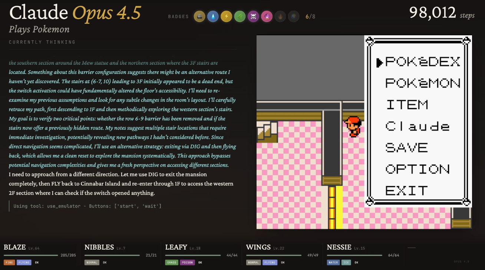
Task: Click the red-capped trainer sprite
Action: [x=353, y=126]
